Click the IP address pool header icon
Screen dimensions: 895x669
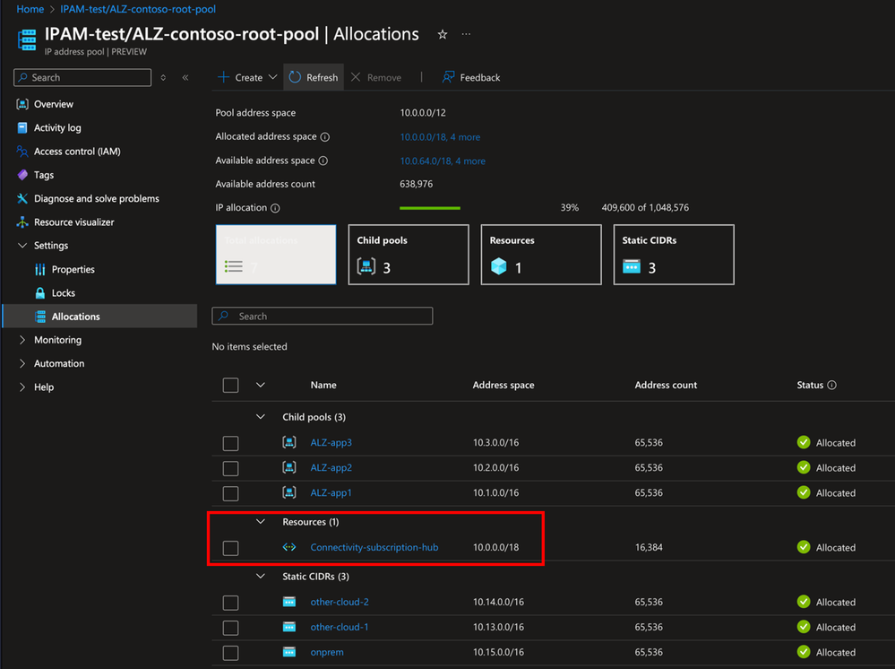27,40
